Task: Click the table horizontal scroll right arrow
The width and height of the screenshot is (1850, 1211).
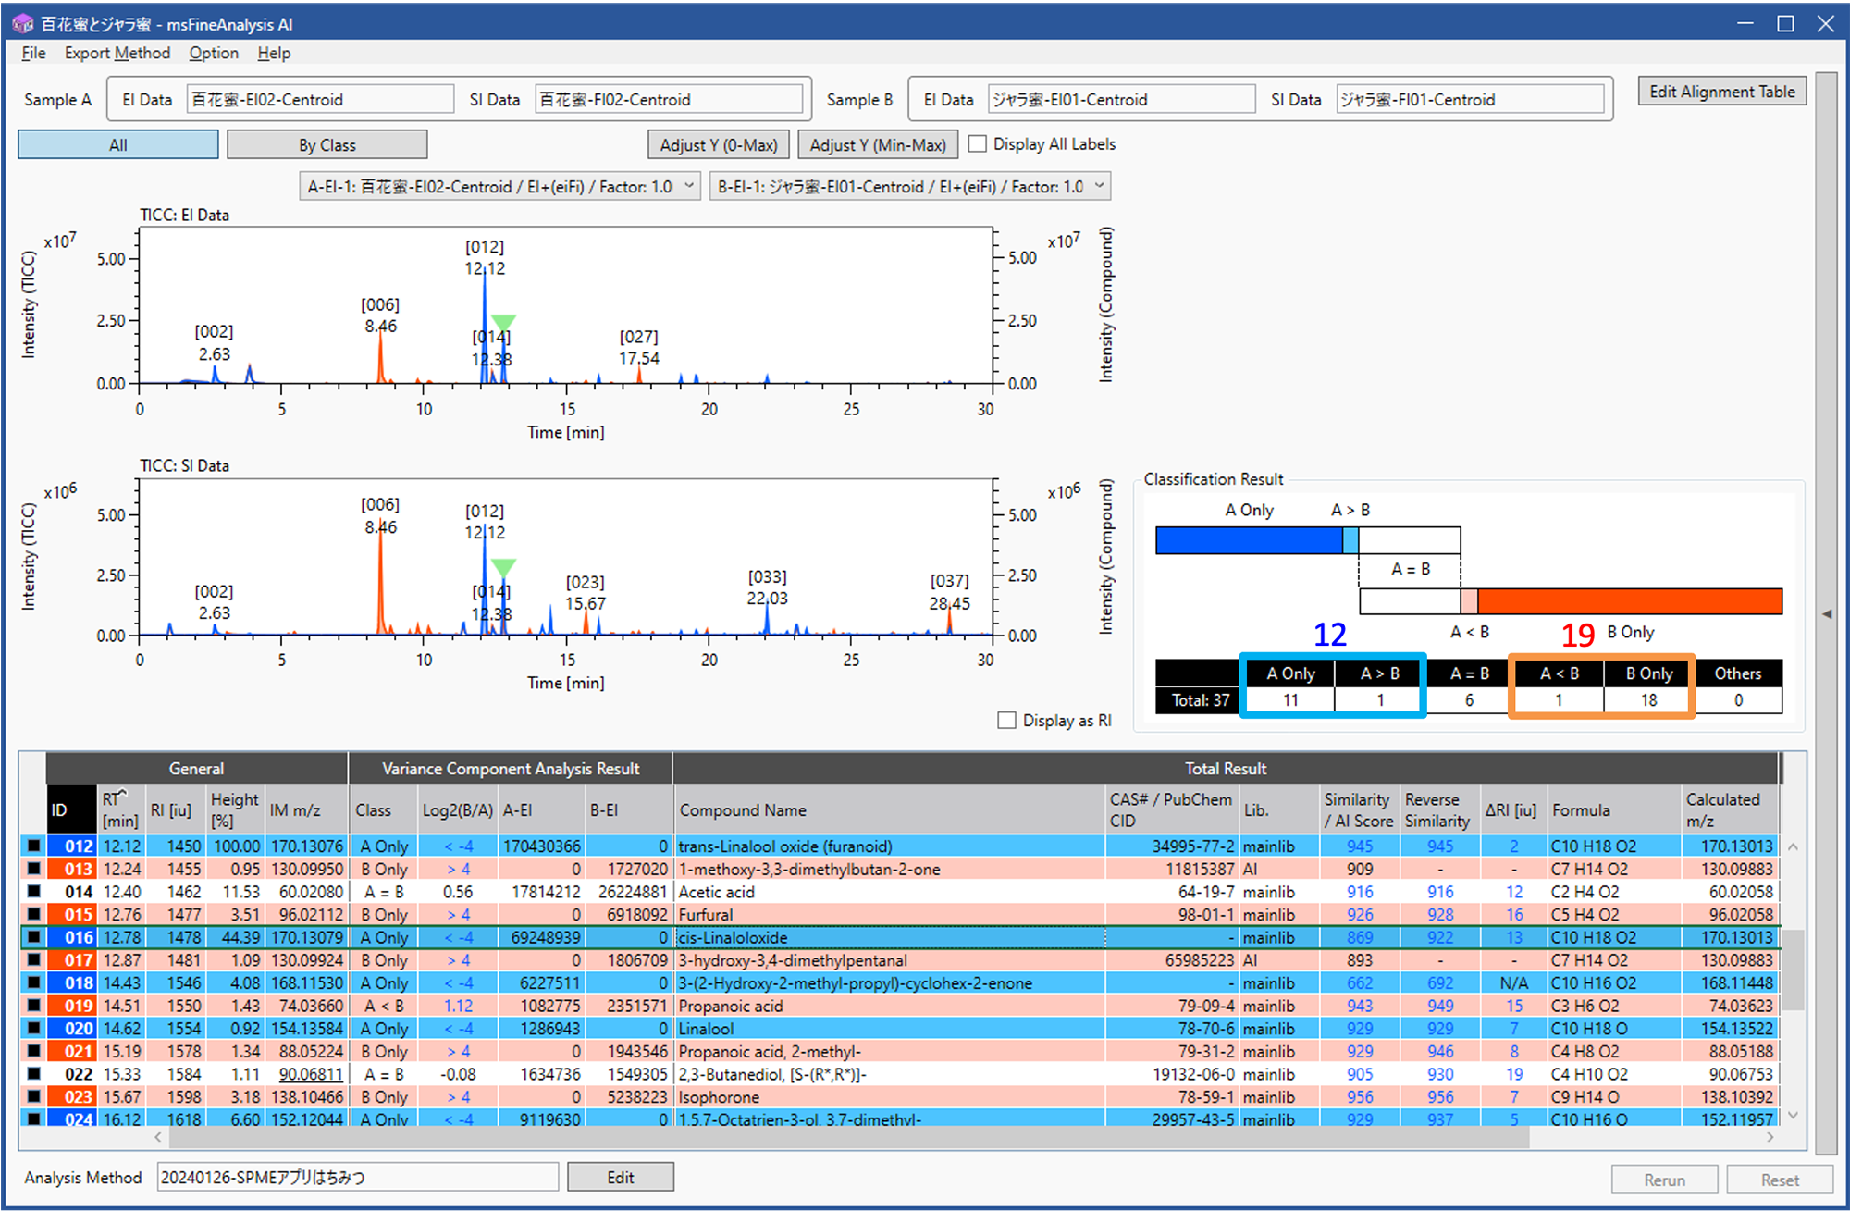Action: pyautogui.click(x=1770, y=1137)
